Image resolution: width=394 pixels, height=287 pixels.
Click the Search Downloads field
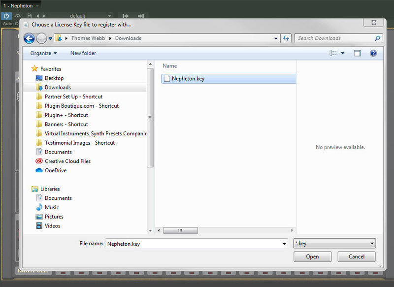click(x=335, y=38)
